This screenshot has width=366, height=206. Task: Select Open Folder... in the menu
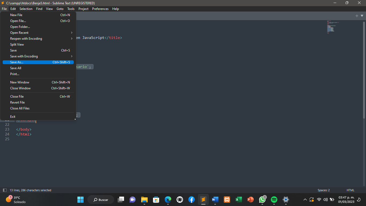[38, 27]
